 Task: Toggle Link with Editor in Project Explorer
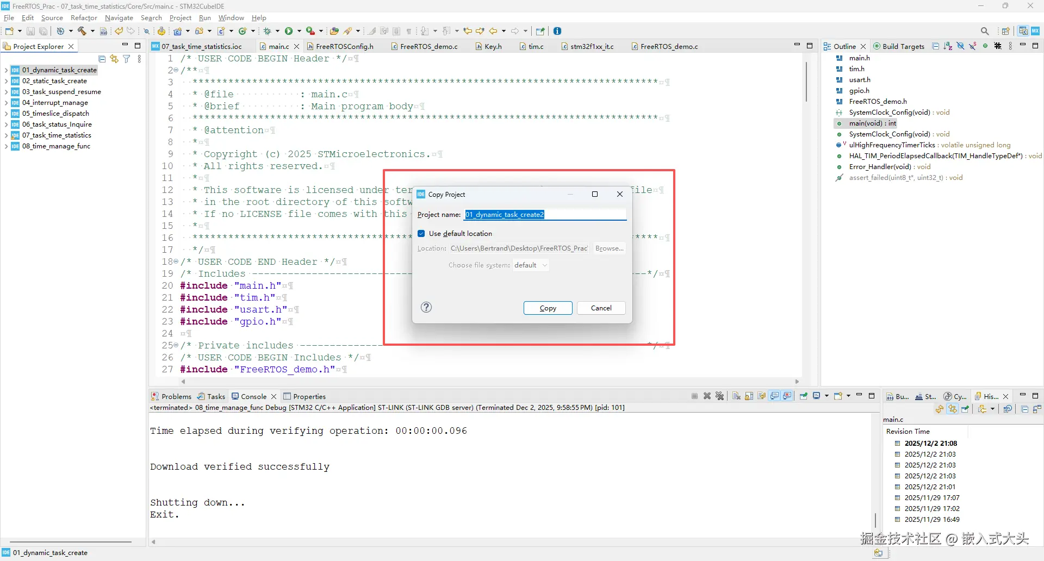point(114,59)
